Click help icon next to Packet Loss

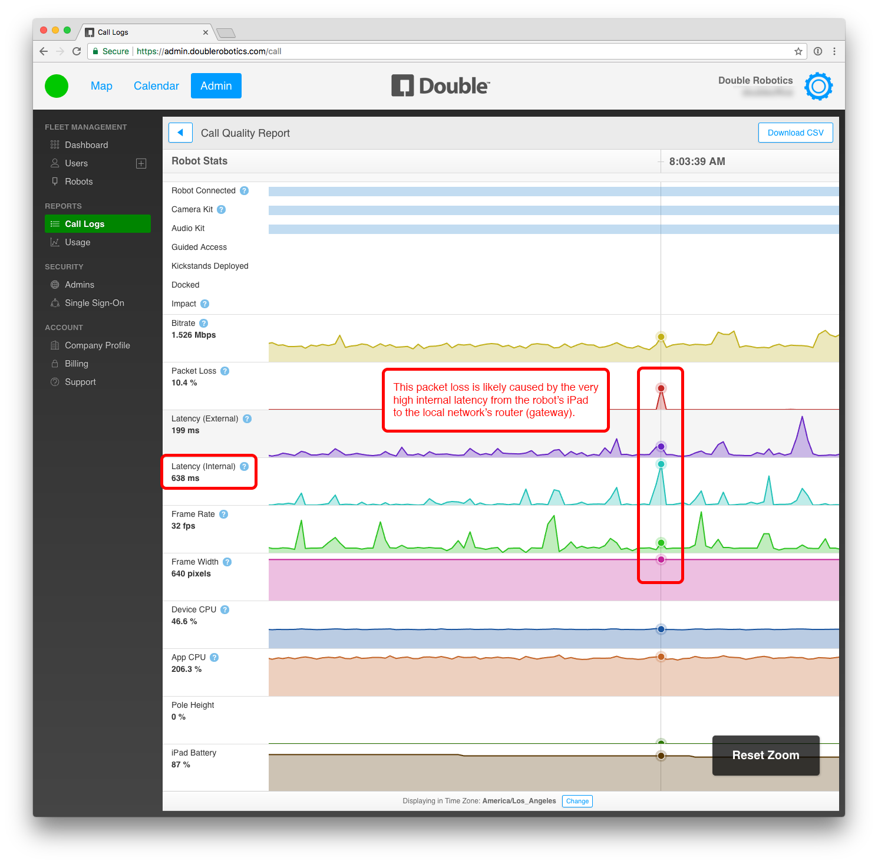click(225, 371)
